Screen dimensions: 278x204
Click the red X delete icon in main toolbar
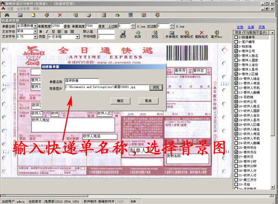tap(60, 15)
